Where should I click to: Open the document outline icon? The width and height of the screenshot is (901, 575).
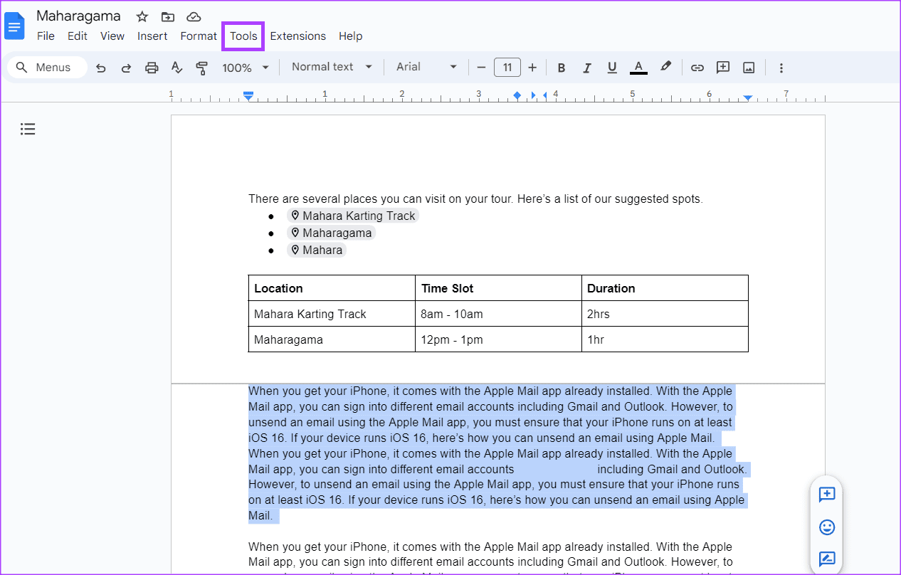tap(28, 129)
